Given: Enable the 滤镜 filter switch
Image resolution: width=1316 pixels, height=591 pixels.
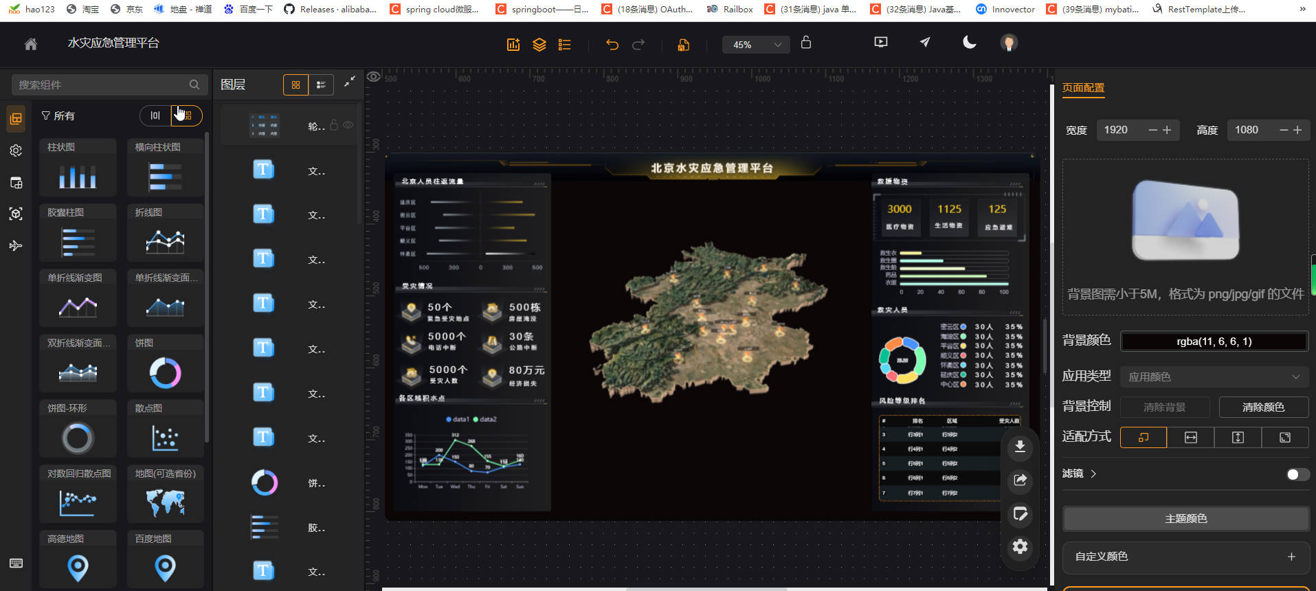Looking at the screenshot, I should click(1297, 474).
